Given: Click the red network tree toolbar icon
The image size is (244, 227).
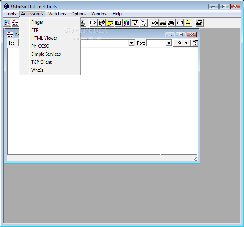Looking at the screenshot, I should coord(15,23).
